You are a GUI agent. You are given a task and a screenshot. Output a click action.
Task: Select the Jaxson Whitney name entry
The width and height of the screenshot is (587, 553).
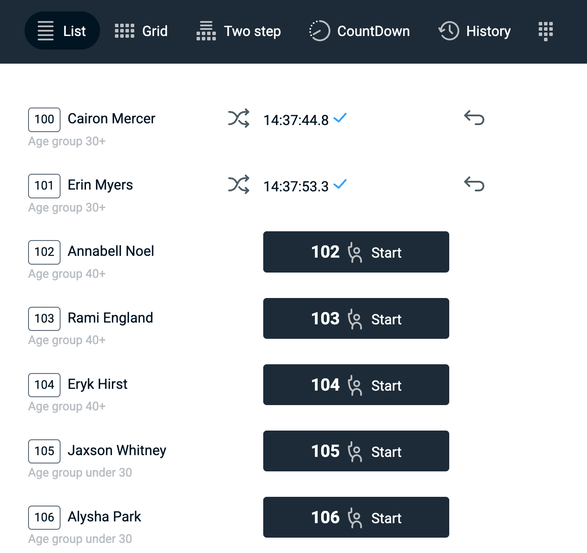tap(117, 451)
